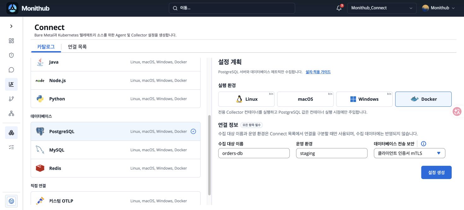Viewport: 464px width, 210px height.
Task: Click the 데이터베이스 section heading
Action: [41, 116]
